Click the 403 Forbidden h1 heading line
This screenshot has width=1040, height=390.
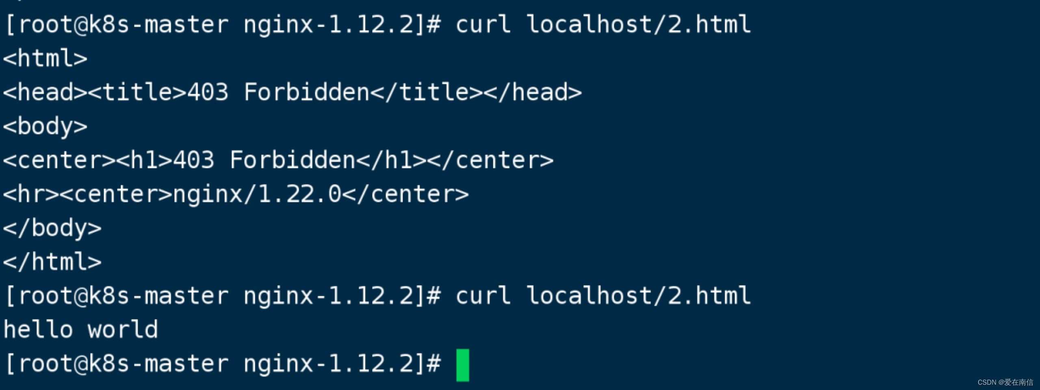(x=278, y=160)
